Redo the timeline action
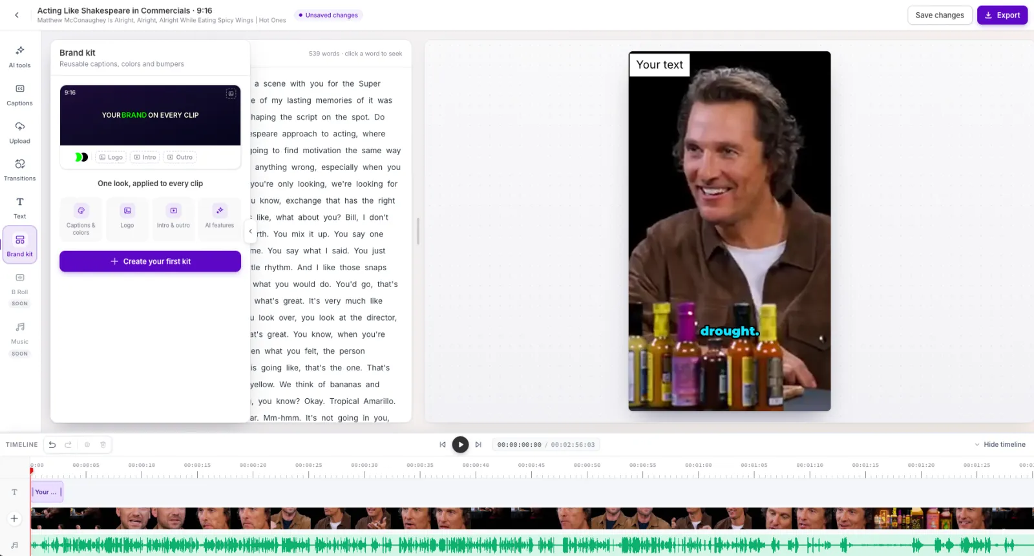Image resolution: width=1034 pixels, height=556 pixels. [68, 445]
